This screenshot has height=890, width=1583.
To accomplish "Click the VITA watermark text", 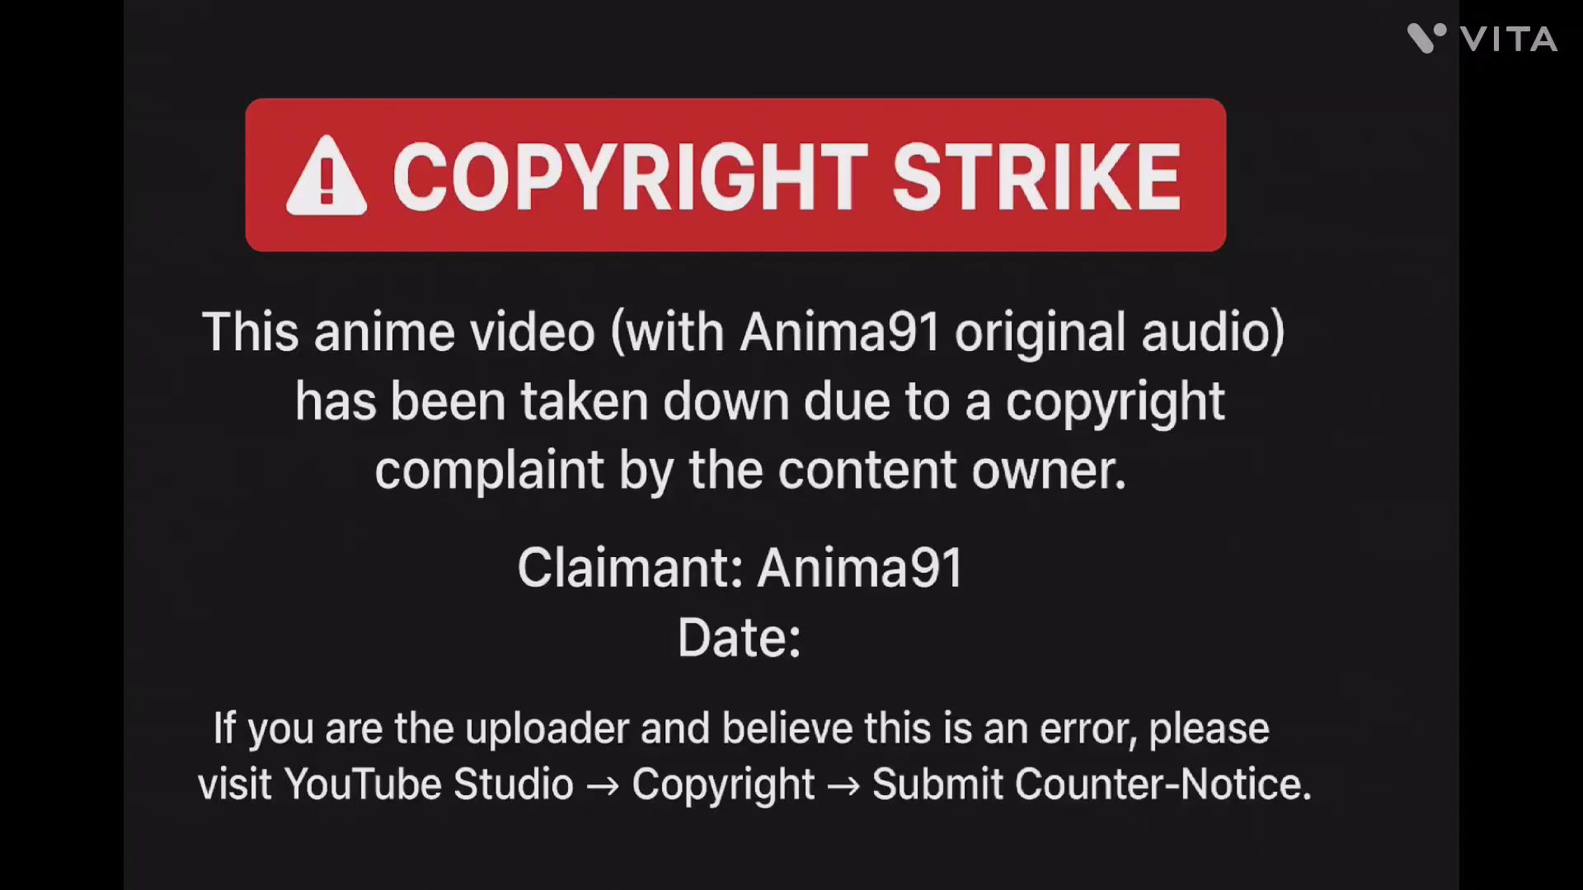I will click(x=1509, y=39).
